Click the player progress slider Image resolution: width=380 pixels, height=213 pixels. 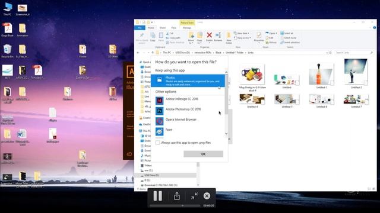pyautogui.click(x=175, y=205)
